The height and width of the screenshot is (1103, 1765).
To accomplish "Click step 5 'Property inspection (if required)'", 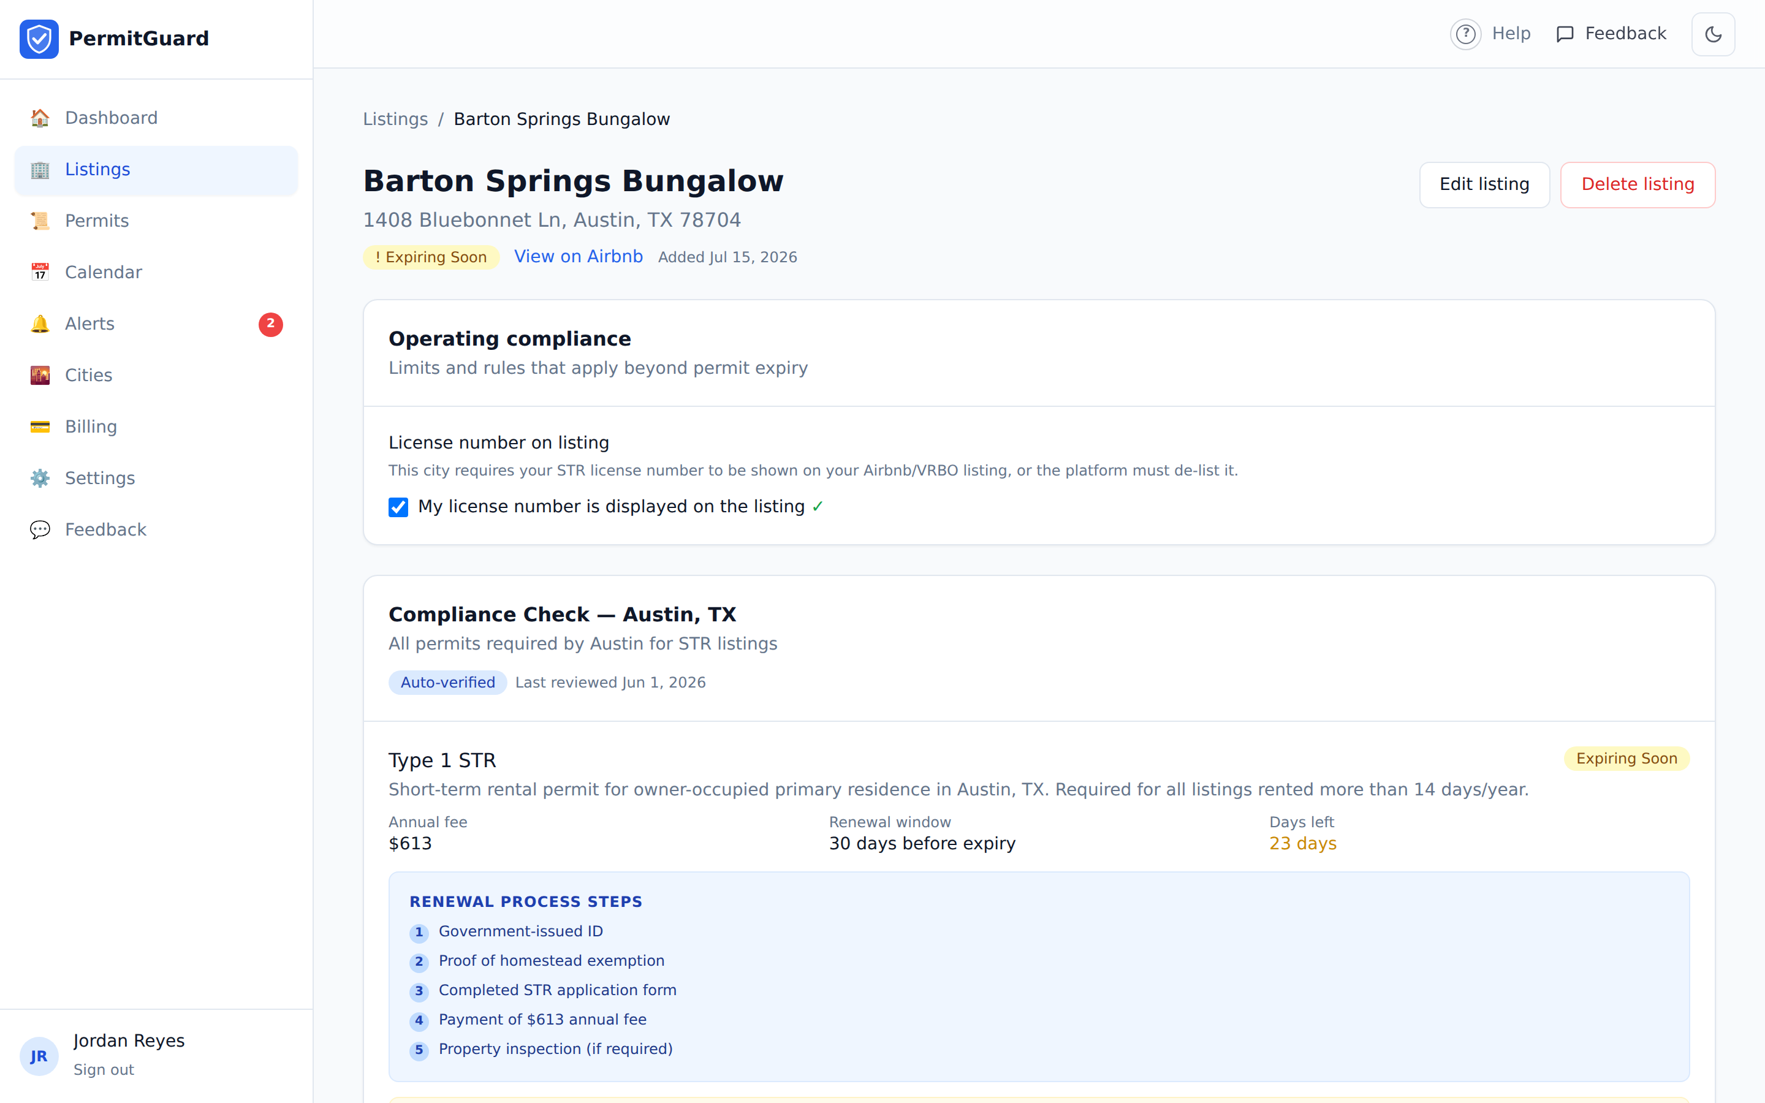I will click(556, 1049).
